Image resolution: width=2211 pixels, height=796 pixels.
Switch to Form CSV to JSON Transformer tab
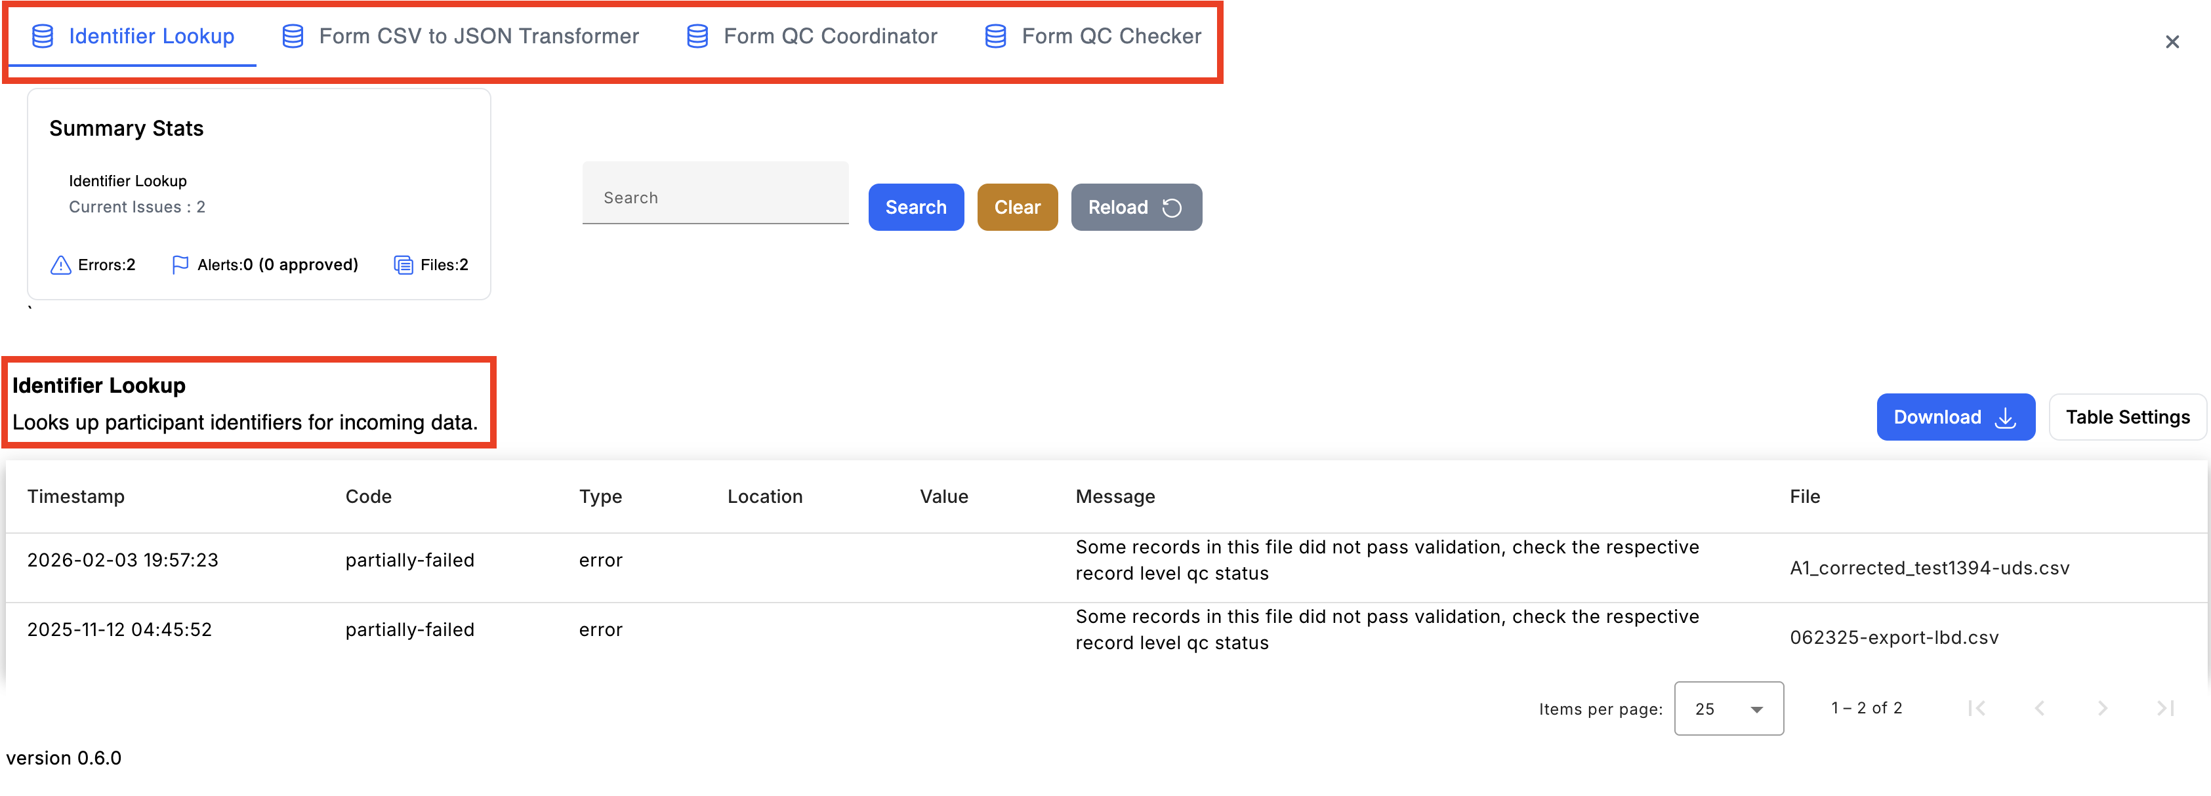pyautogui.click(x=461, y=36)
